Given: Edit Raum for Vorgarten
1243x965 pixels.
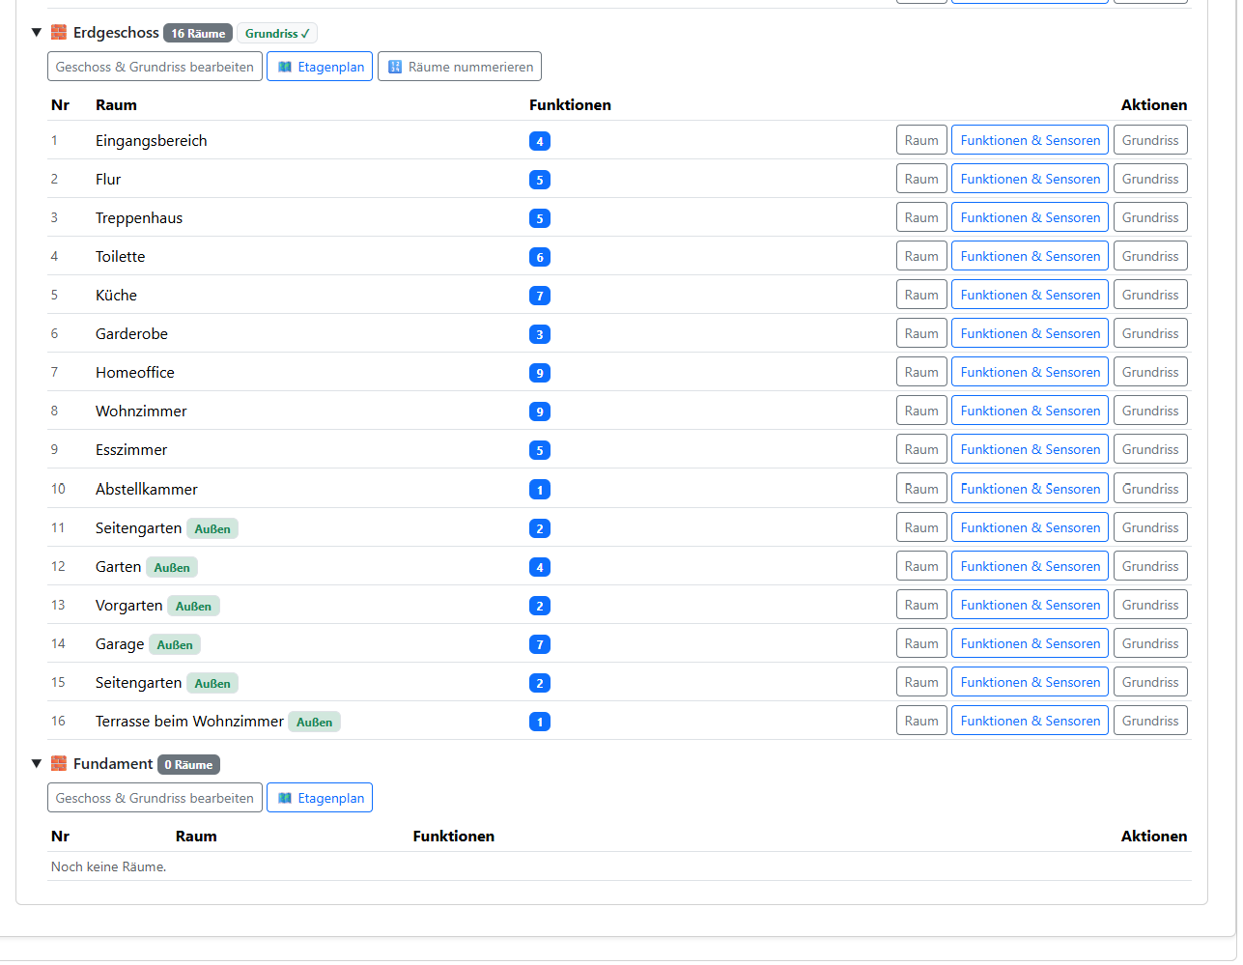Looking at the screenshot, I should (x=921, y=605).
